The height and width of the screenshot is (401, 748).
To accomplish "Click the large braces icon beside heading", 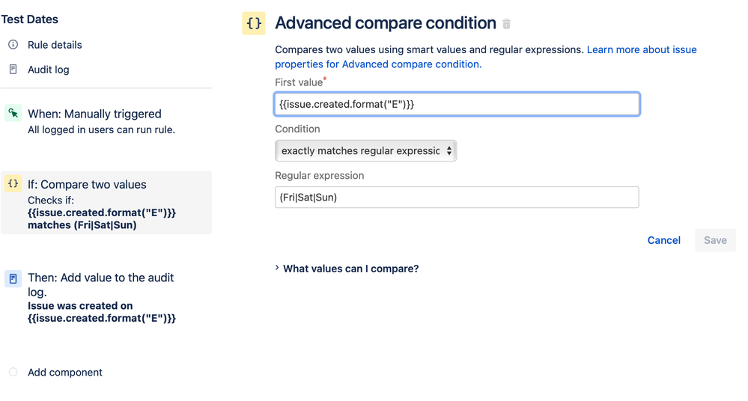I will (254, 23).
